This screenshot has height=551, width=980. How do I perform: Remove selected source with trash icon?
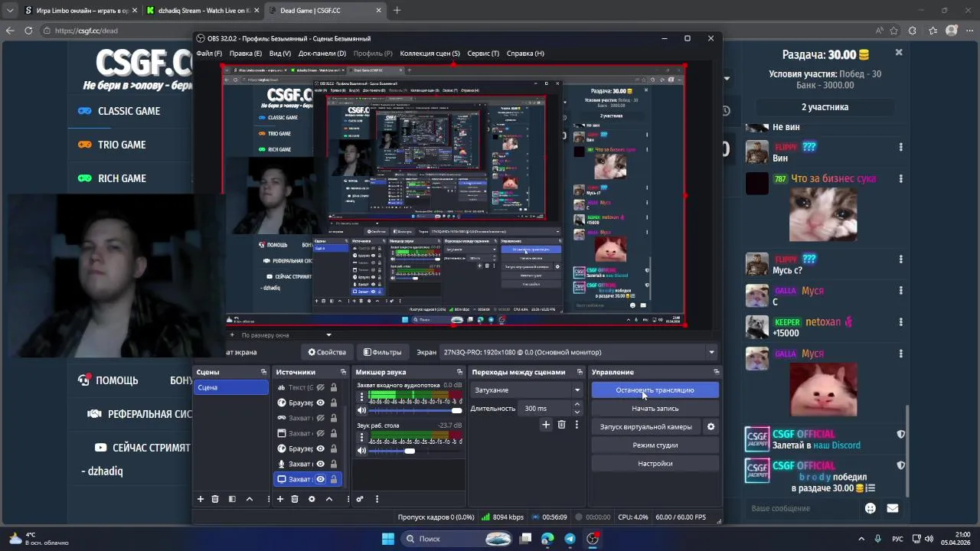295,499
